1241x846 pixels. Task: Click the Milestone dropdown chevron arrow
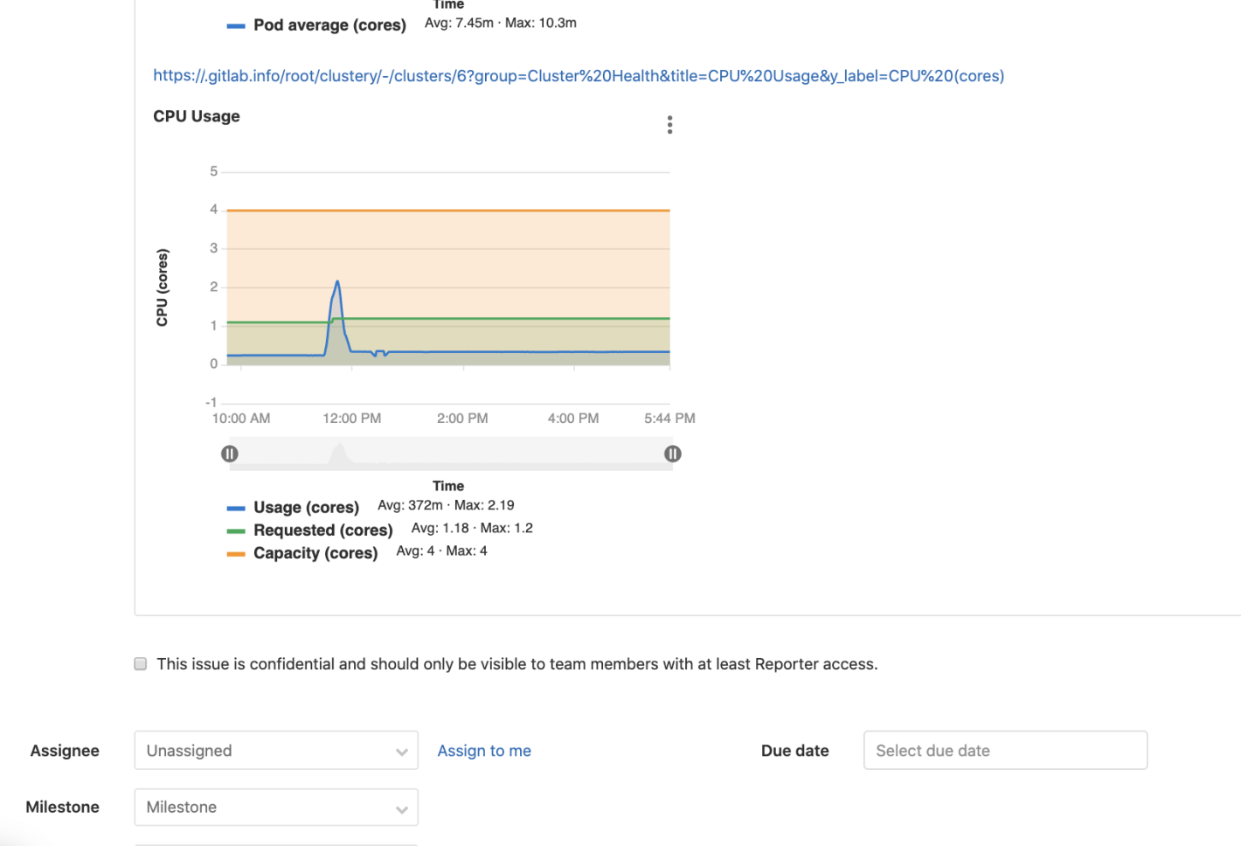point(402,807)
